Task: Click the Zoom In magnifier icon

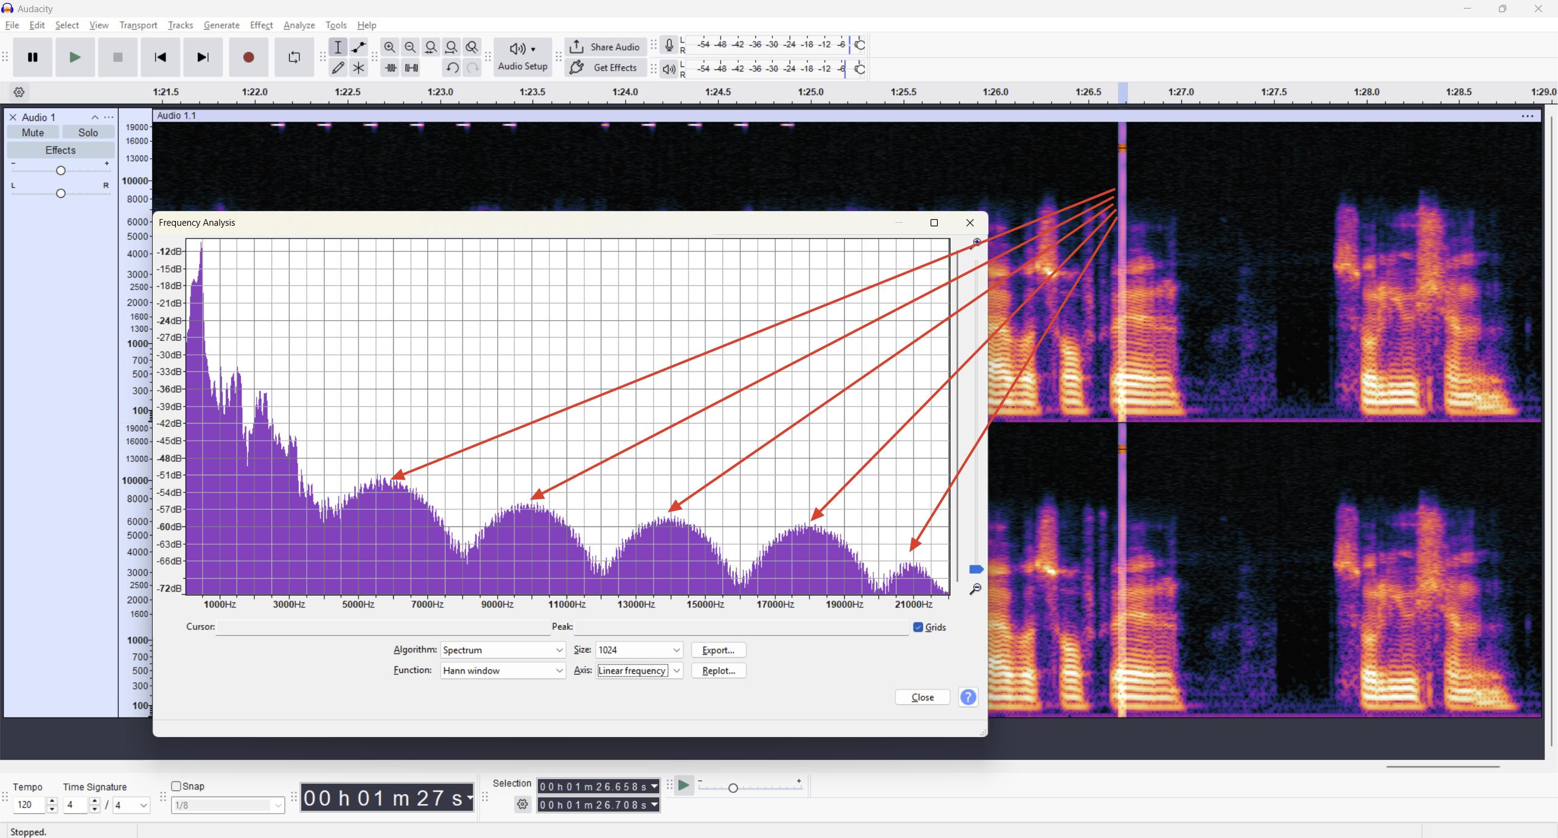Action: (390, 47)
